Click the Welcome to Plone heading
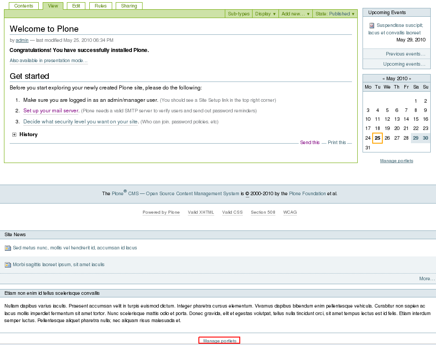 coord(44,29)
